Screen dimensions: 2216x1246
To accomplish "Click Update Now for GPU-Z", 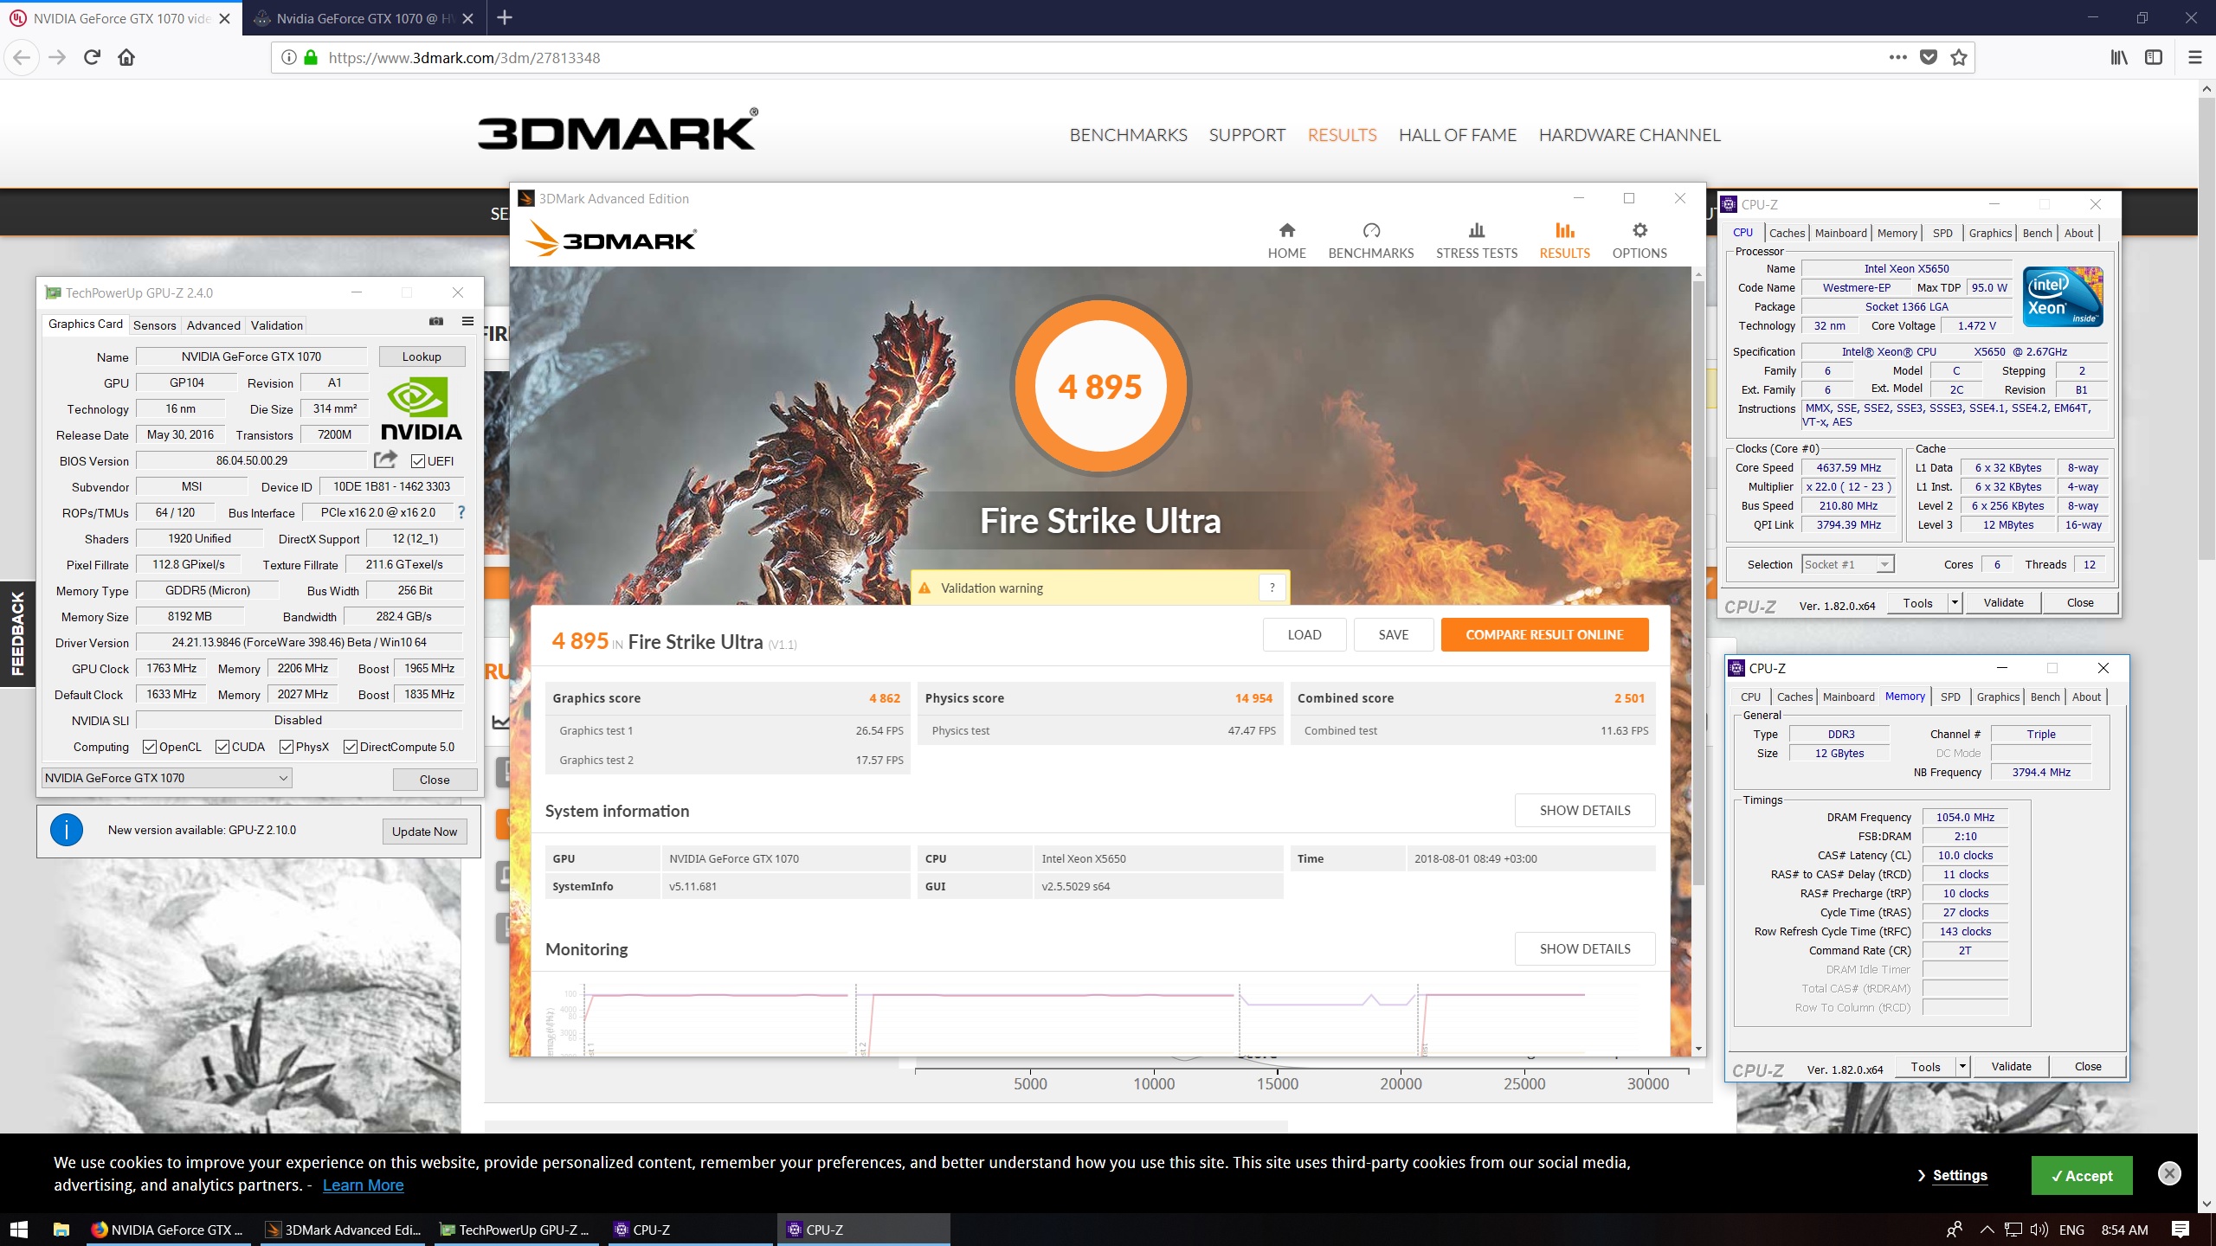I will coord(424,832).
